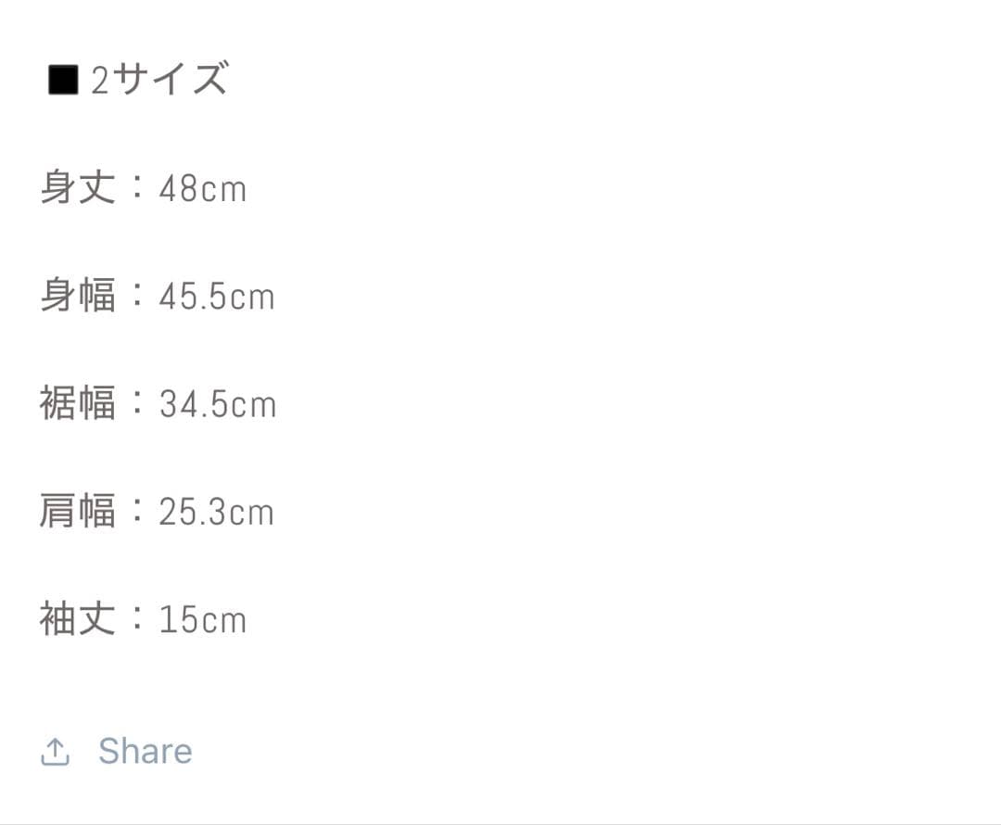Image resolution: width=1001 pixels, height=825 pixels.
Task: Click the 肩幅 shoulder width label
Action: (78, 511)
